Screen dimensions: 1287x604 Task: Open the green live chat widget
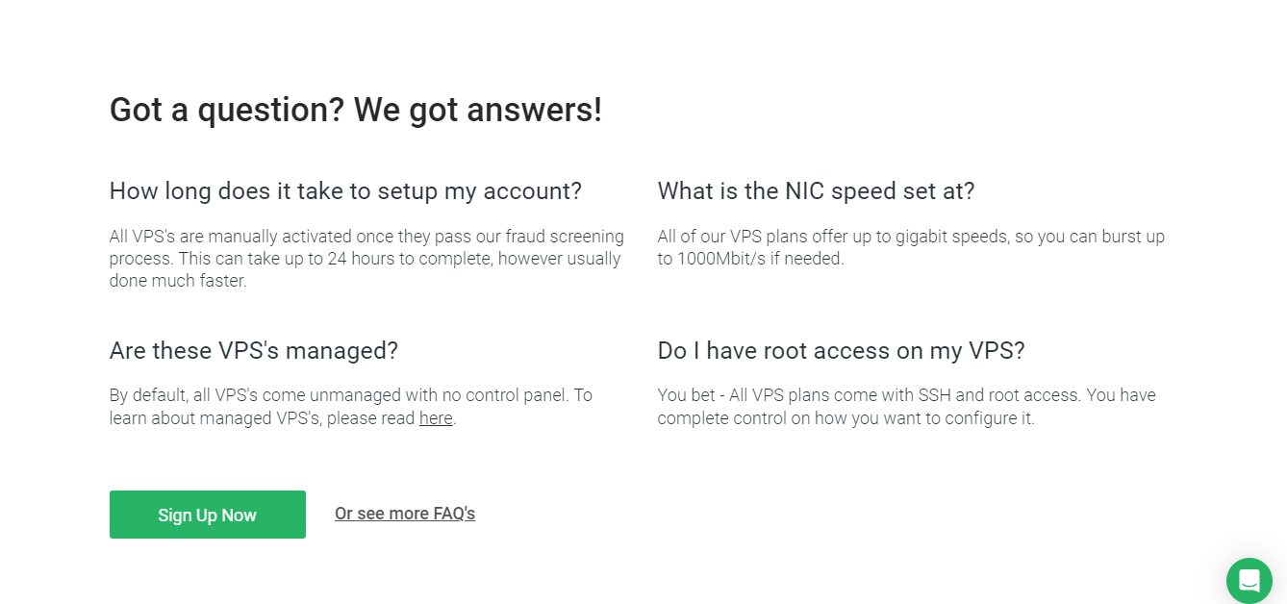1249,581
